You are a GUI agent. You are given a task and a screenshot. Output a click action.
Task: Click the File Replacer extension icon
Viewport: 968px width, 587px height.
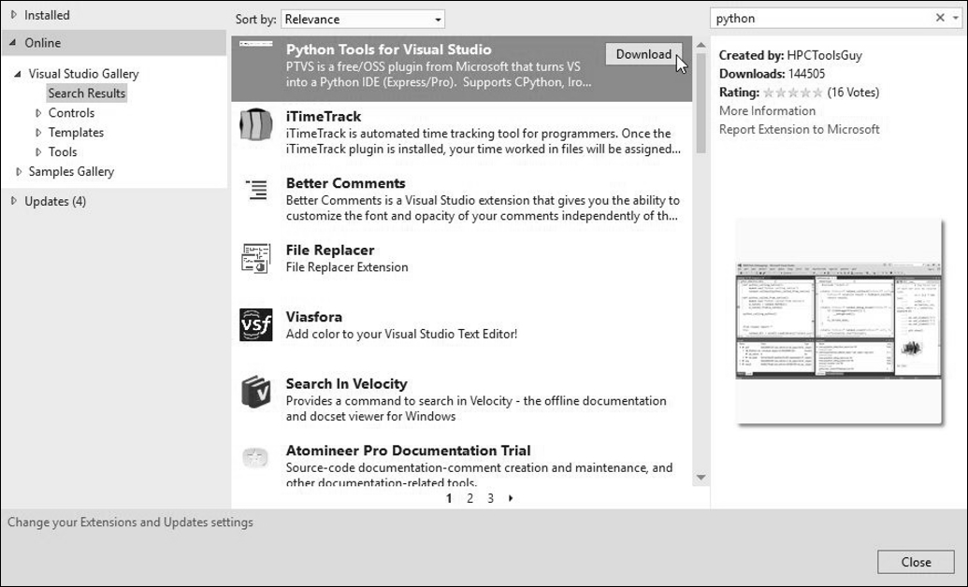tap(255, 259)
